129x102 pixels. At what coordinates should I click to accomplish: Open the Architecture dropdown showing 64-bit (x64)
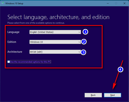pos(55,52)
